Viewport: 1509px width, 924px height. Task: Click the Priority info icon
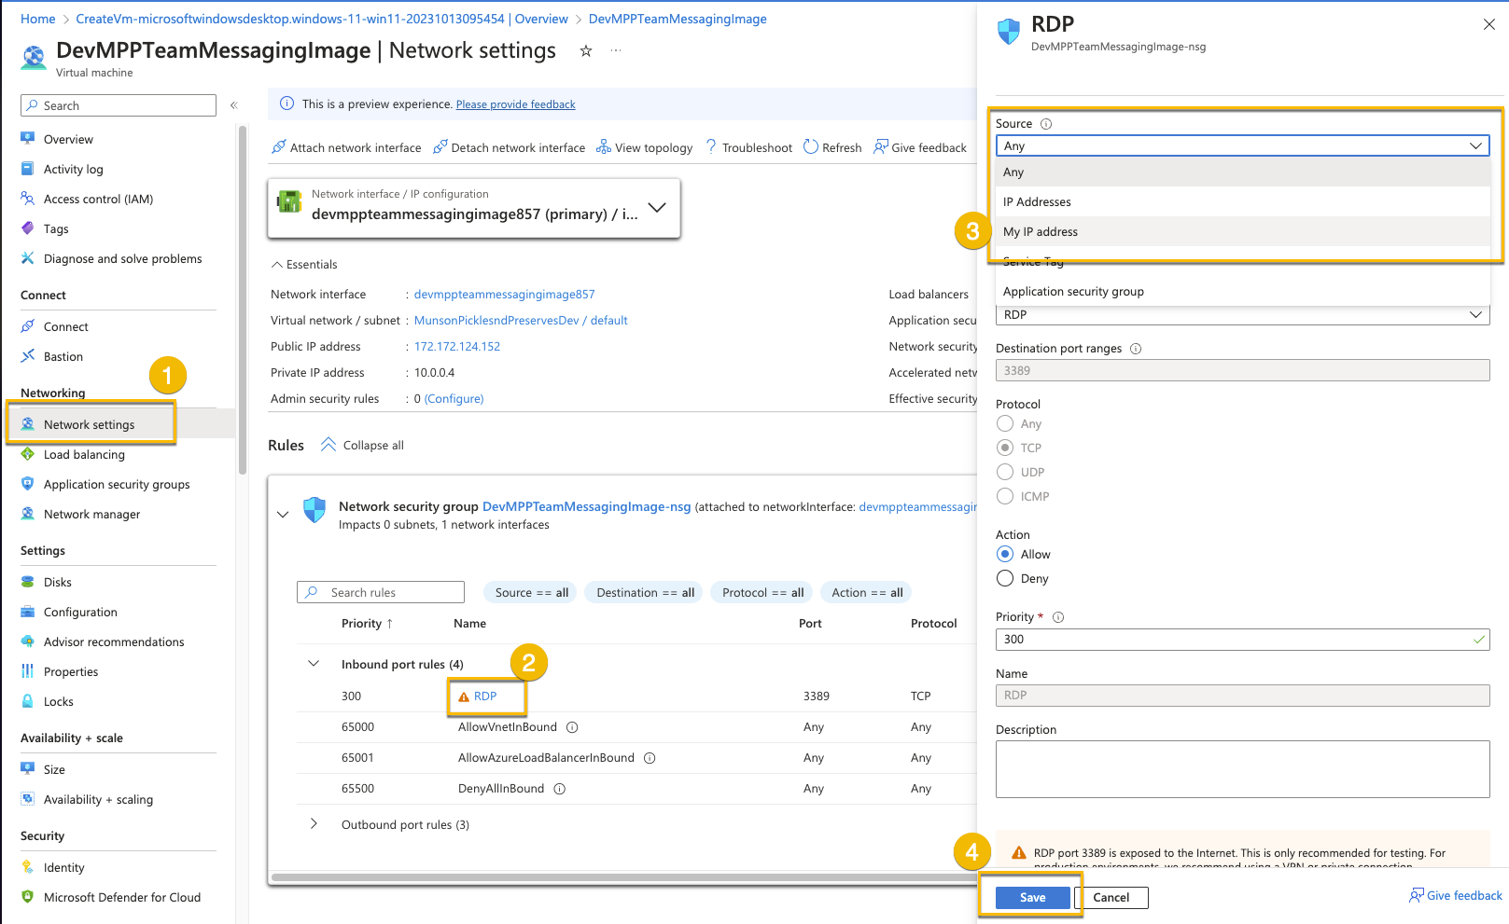pyautogui.click(x=1058, y=617)
